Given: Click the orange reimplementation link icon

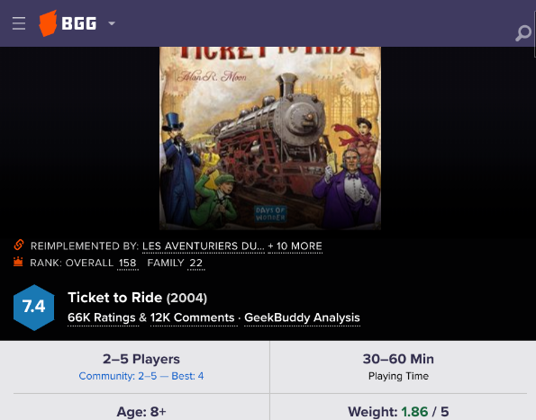Looking at the screenshot, I should [19, 245].
